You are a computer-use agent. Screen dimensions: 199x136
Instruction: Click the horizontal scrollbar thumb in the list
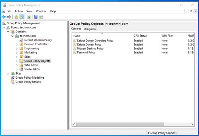click(x=120, y=124)
